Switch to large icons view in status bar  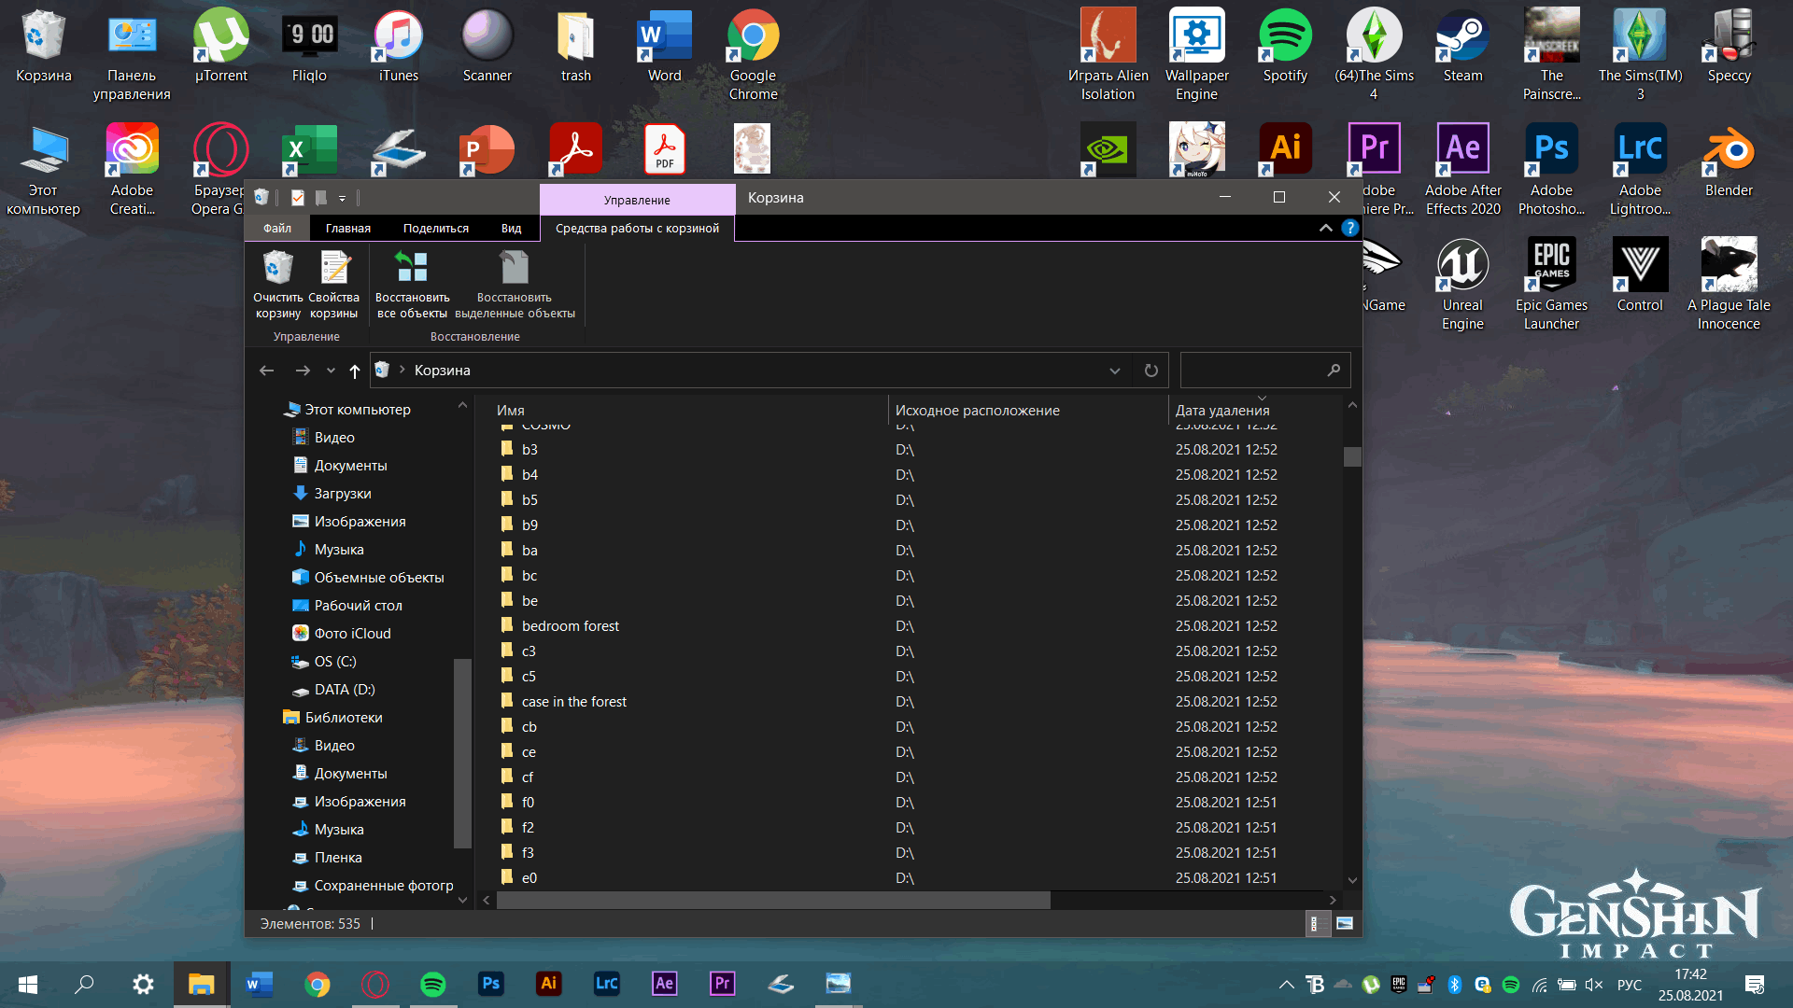[1344, 923]
